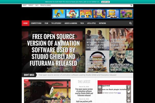Click the By Cult Leader author link

point(53,68)
